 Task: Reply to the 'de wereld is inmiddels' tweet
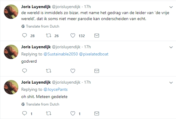[x=24, y=35]
